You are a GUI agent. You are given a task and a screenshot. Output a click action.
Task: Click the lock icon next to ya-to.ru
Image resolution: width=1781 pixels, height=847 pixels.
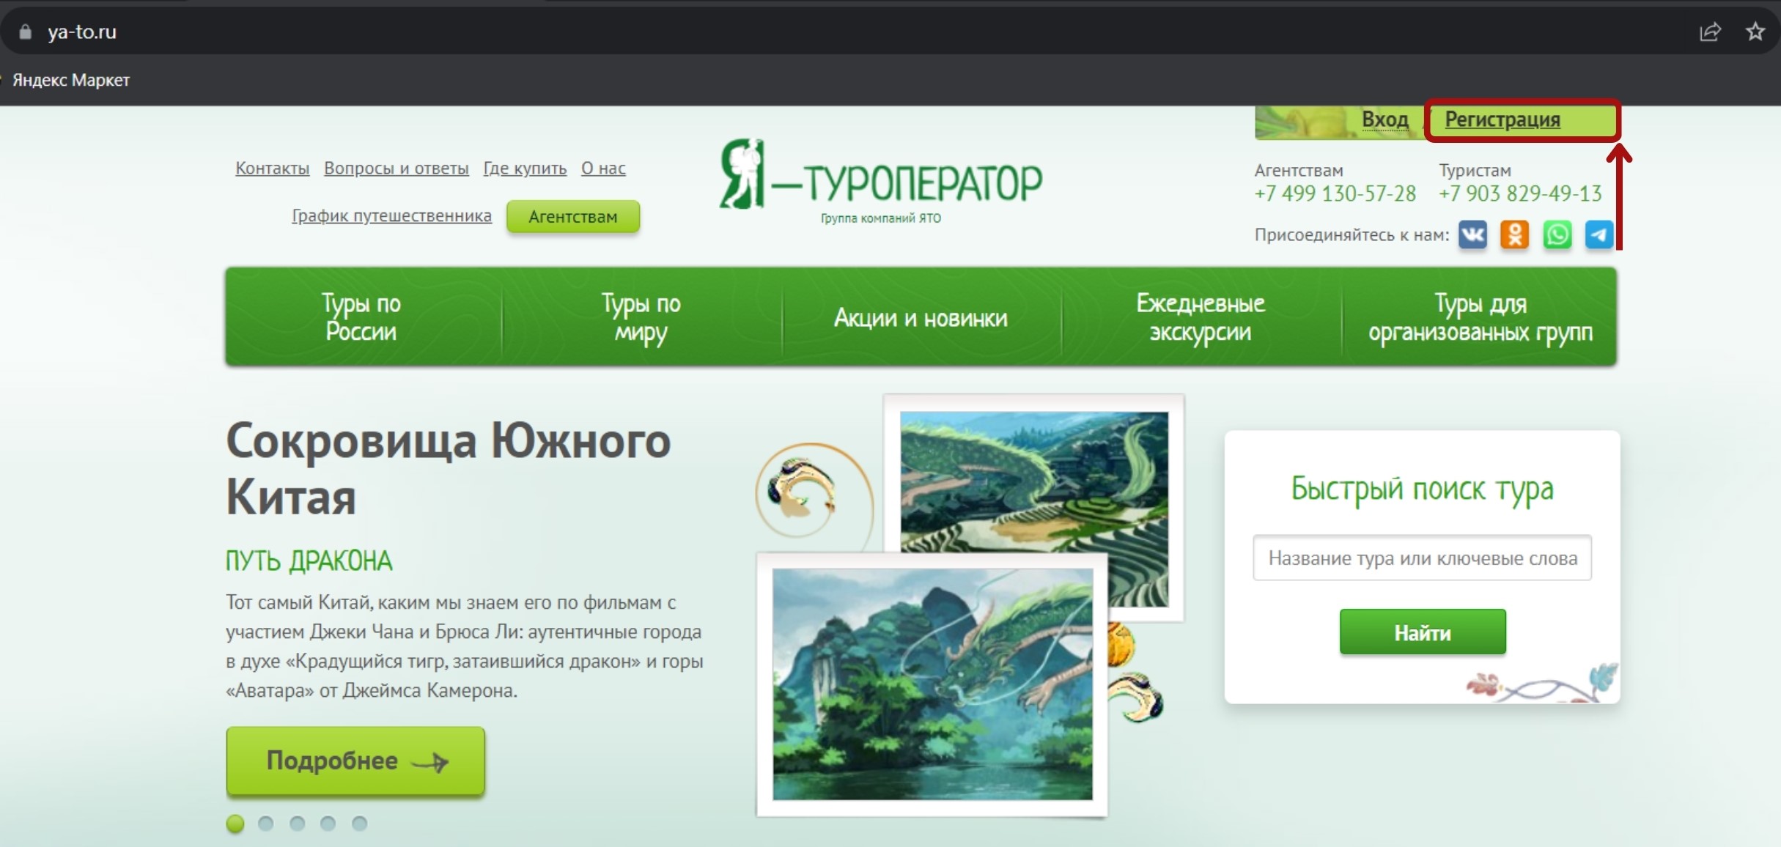(x=26, y=32)
